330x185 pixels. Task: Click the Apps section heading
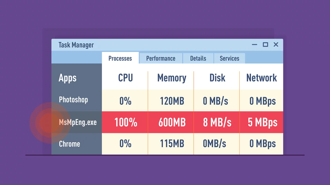pos(68,78)
